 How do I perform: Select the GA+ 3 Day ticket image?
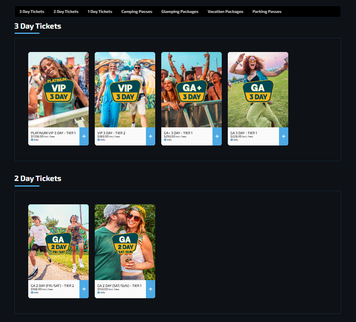pyautogui.click(x=192, y=90)
